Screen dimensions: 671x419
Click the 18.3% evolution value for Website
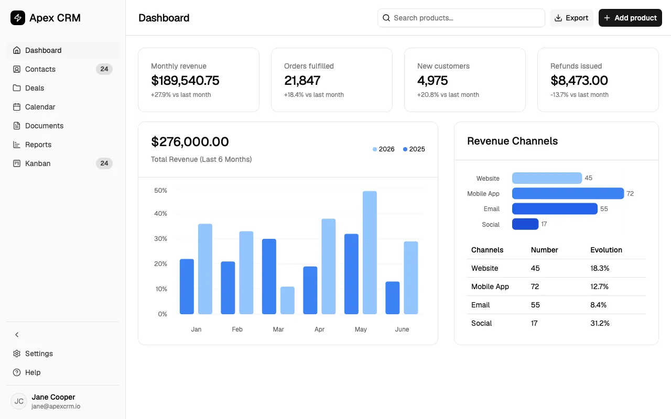[x=600, y=268]
